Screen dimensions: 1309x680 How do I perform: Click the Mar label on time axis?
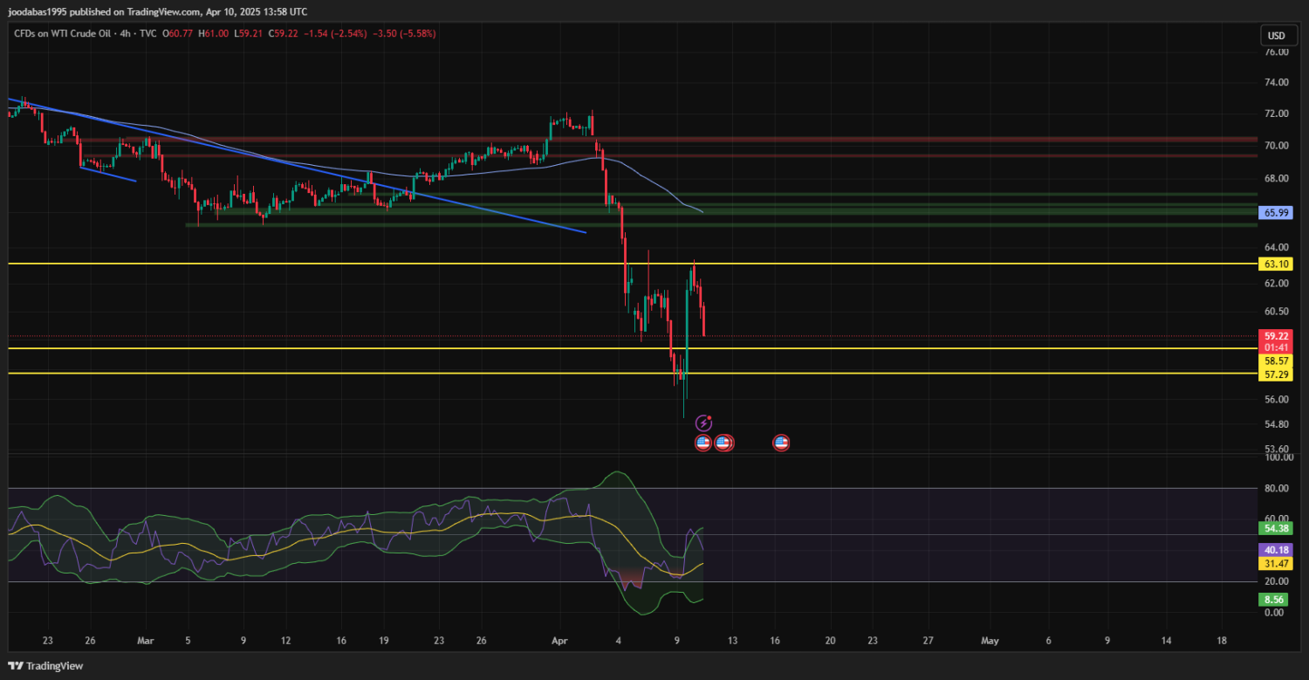click(x=145, y=640)
